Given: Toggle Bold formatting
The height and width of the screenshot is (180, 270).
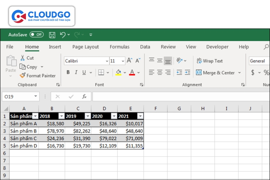Looking at the screenshot, I should pyautogui.click(x=68, y=72).
